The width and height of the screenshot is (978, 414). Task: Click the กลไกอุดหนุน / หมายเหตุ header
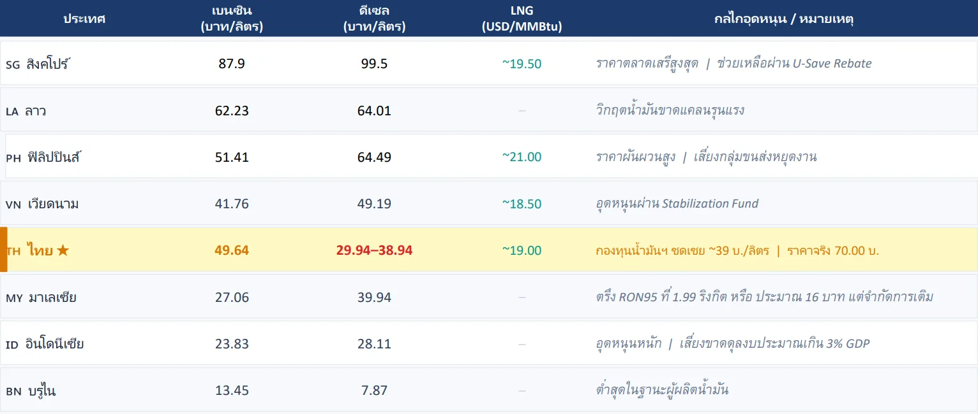coord(784,18)
